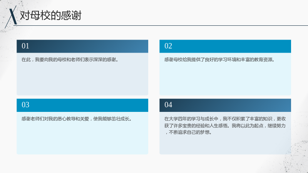Image resolution: width=308 pixels, height=173 pixels.
Task: Click the 01 header bar
Action: click(82, 46)
